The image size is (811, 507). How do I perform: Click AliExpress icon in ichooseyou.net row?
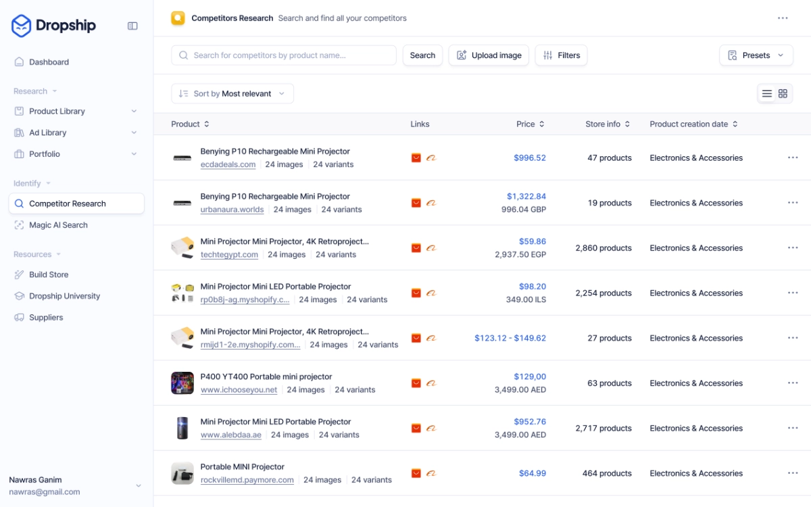click(x=416, y=383)
